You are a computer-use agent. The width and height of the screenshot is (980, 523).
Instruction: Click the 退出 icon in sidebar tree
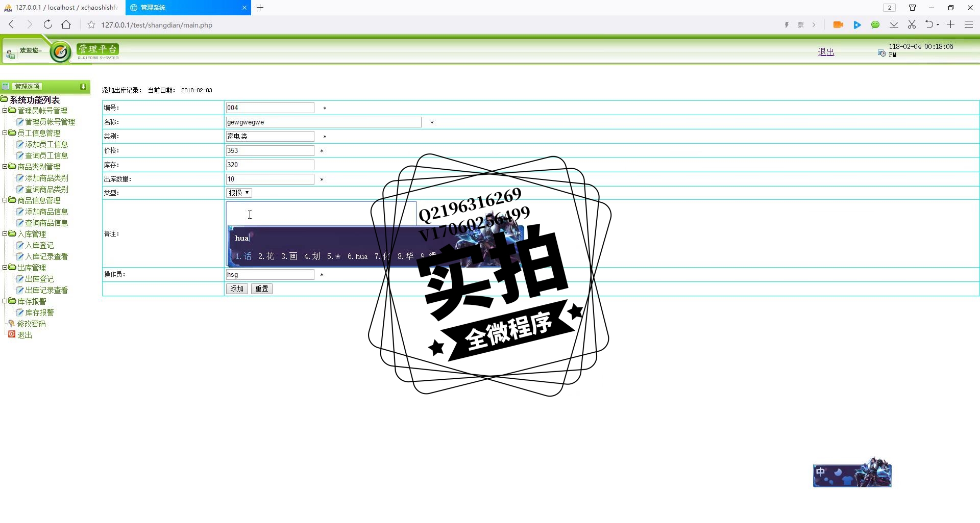point(12,334)
